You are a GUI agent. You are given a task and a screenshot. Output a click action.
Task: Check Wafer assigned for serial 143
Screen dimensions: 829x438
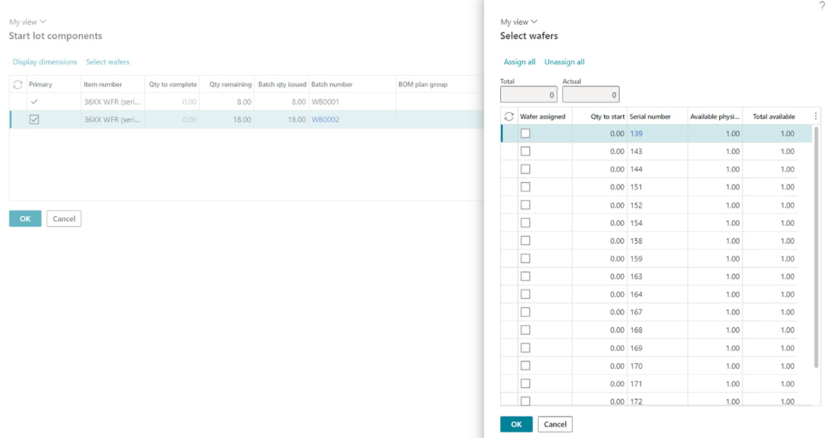tap(526, 151)
